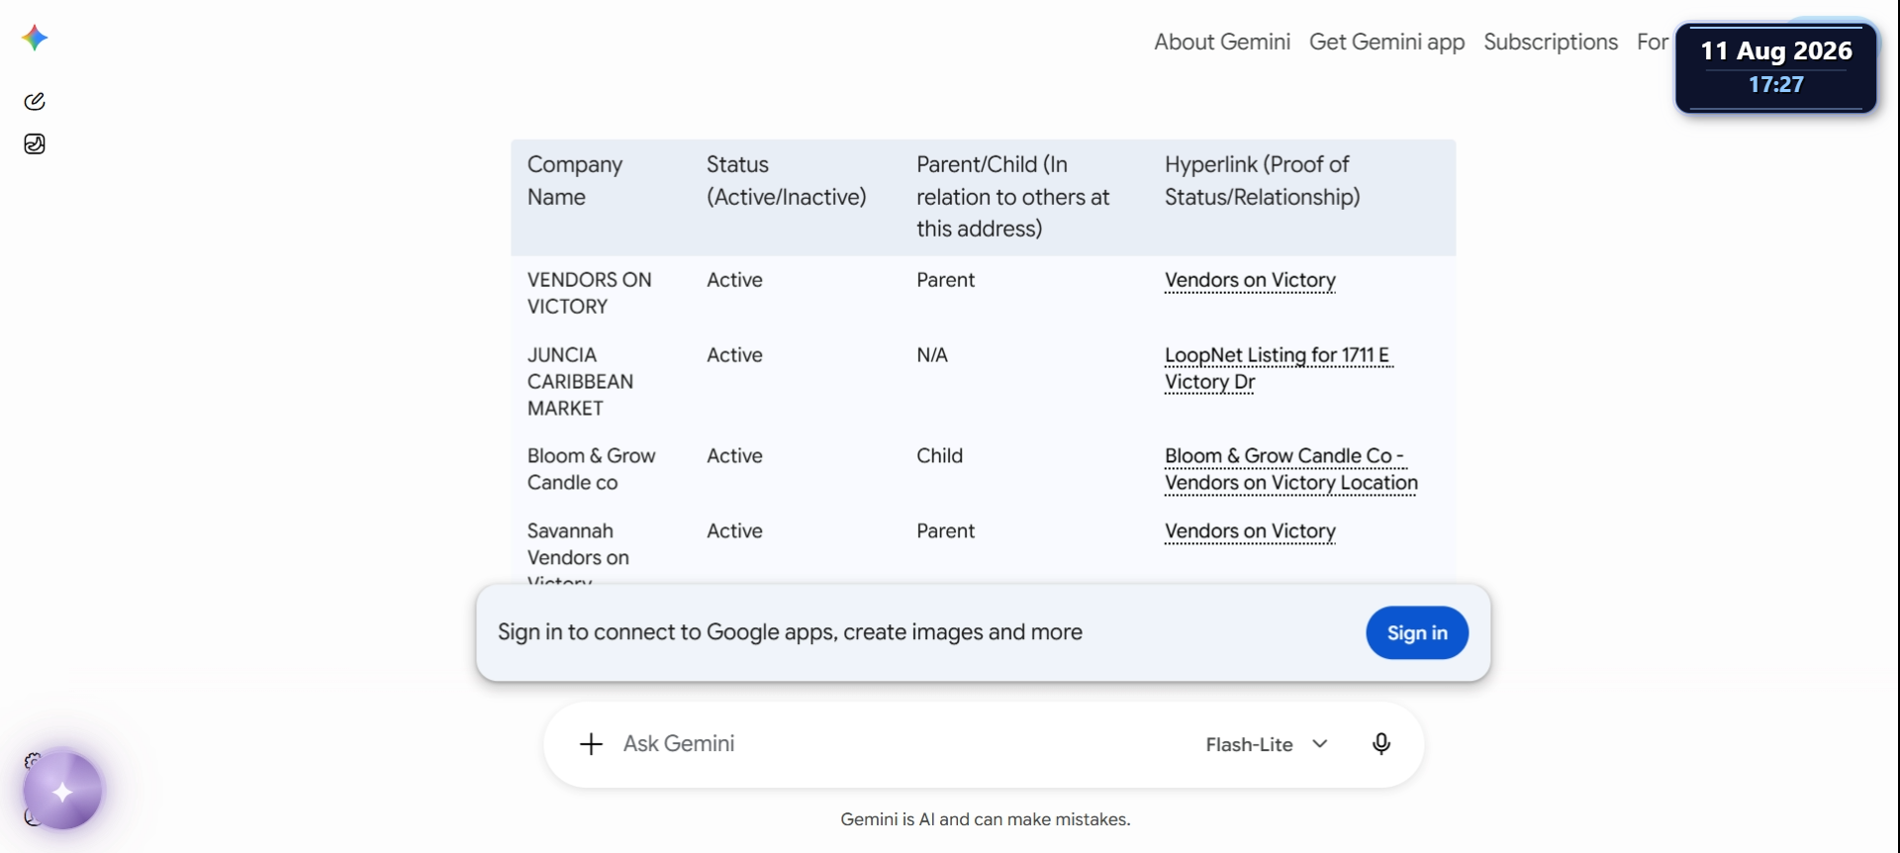
Task: Select the JUNCIA CARIBBEAN MARKET cell
Action: pyautogui.click(x=580, y=381)
